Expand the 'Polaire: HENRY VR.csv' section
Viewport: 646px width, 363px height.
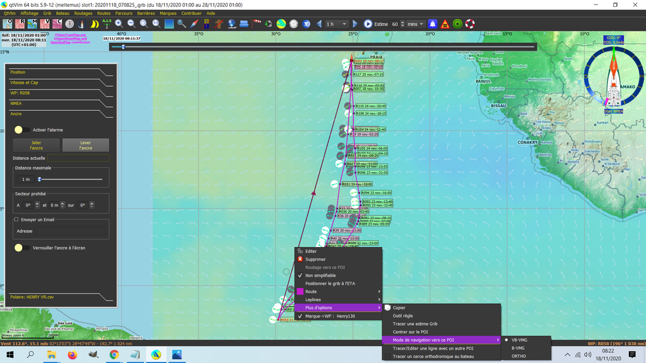pyautogui.click(x=61, y=297)
